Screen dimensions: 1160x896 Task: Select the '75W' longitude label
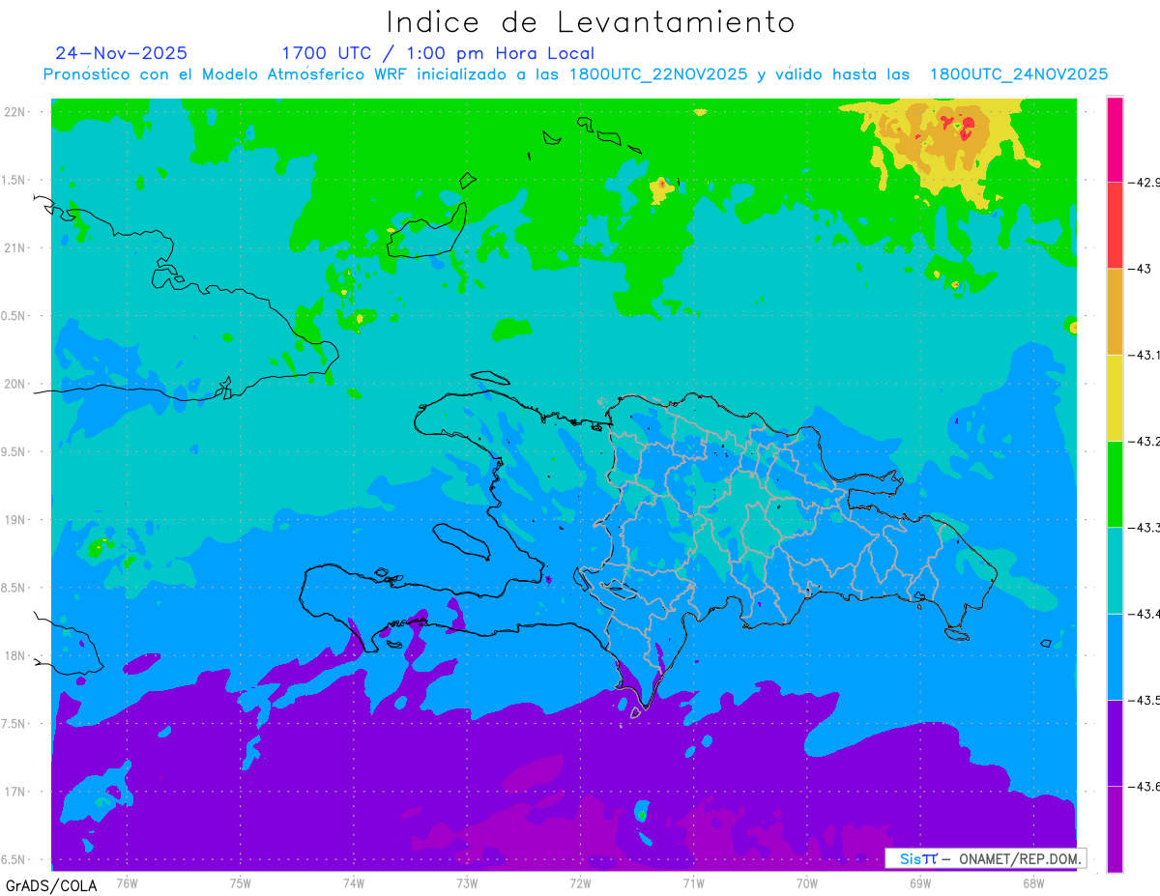pos(241,882)
